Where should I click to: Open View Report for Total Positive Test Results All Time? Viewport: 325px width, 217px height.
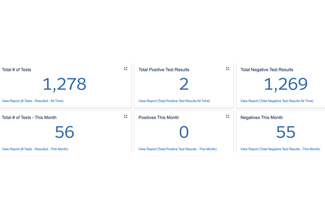pos(174,101)
